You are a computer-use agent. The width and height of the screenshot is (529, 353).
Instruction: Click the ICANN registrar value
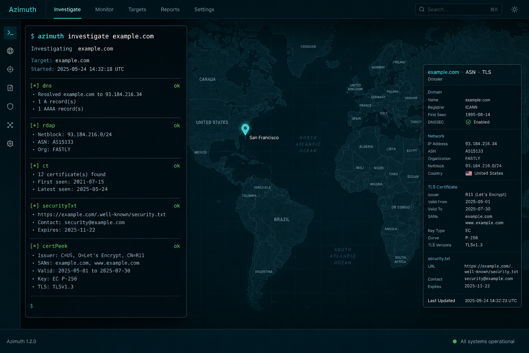471,107
